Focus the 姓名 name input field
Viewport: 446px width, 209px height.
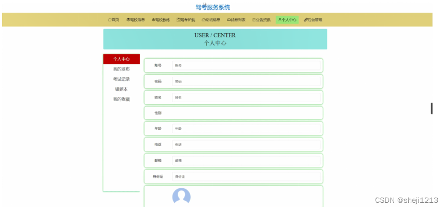(x=246, y=97)
